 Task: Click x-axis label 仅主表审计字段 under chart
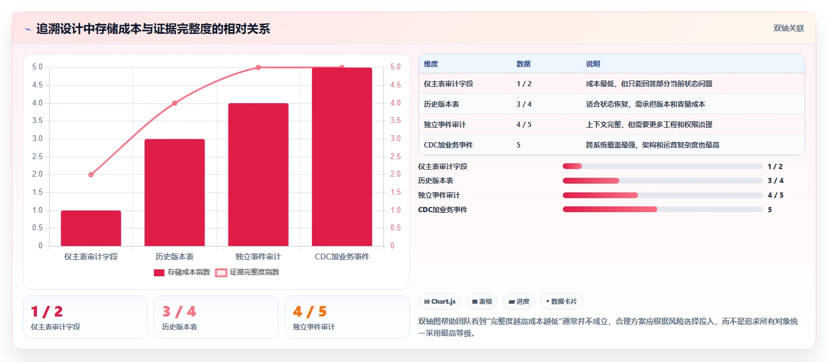(91, 256)
